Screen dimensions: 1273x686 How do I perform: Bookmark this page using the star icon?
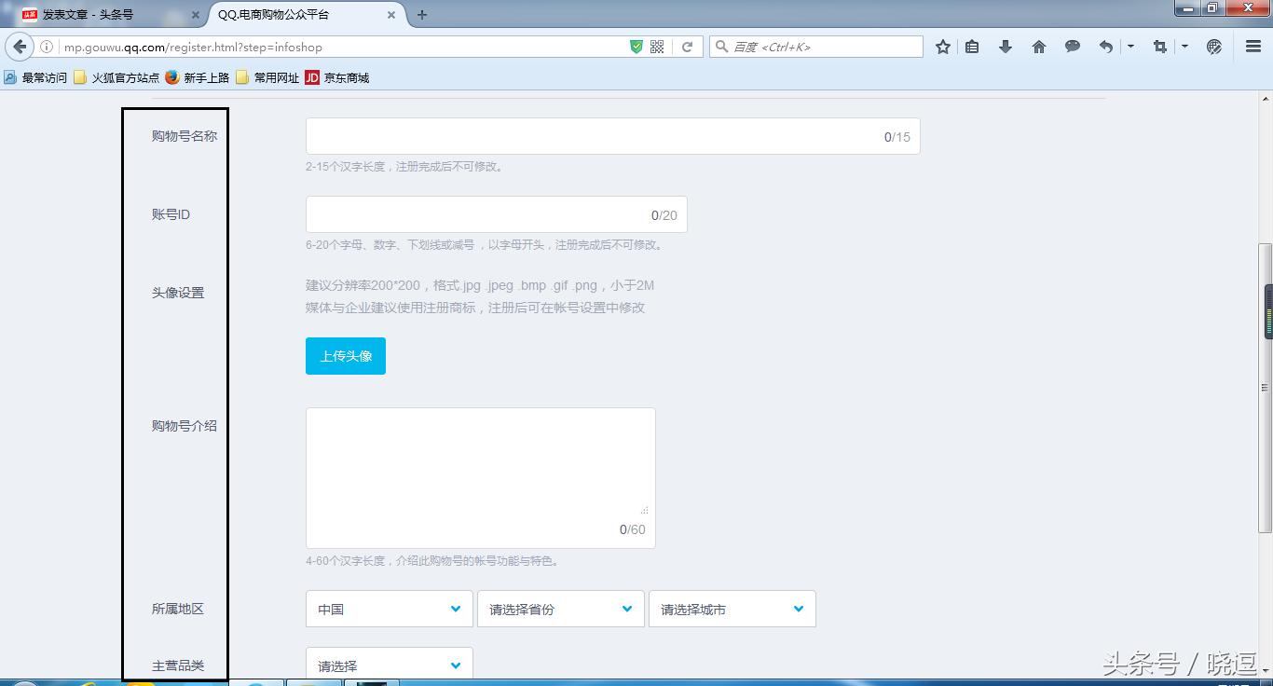click(x=942, y=46)
